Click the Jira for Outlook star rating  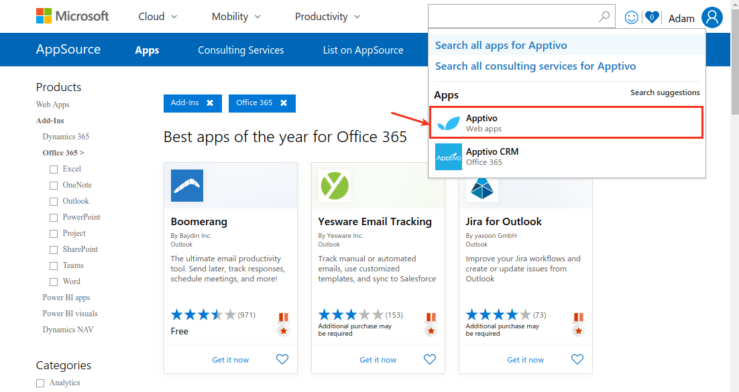click(x=498, y=314)
